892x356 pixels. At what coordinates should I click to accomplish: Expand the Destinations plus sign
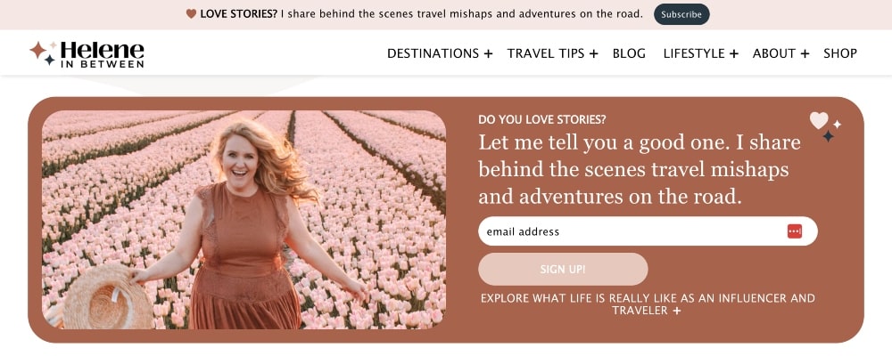tap(488, 54)
